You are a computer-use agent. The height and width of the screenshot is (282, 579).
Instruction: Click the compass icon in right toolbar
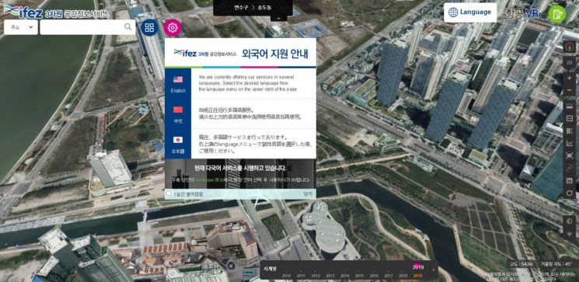(x=569, y=47)
